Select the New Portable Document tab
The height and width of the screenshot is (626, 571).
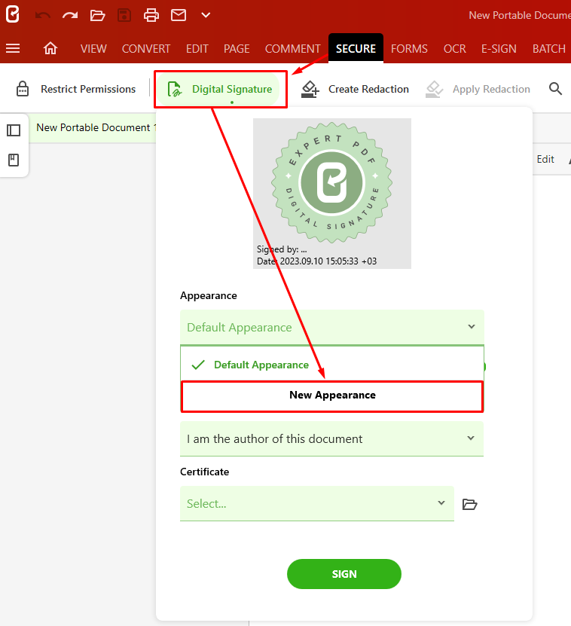click(93, 128)
